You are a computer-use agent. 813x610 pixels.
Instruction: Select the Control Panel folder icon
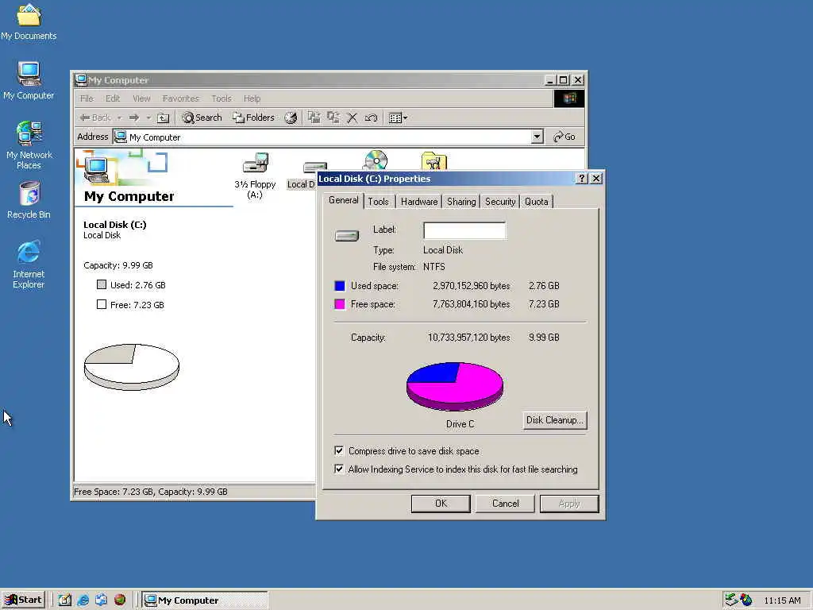pyautogui.click(x=434, y=160)
